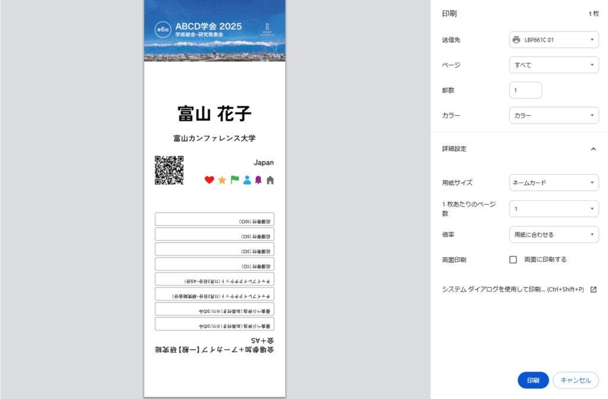Click the name text 富山 花子

point(214,113)
